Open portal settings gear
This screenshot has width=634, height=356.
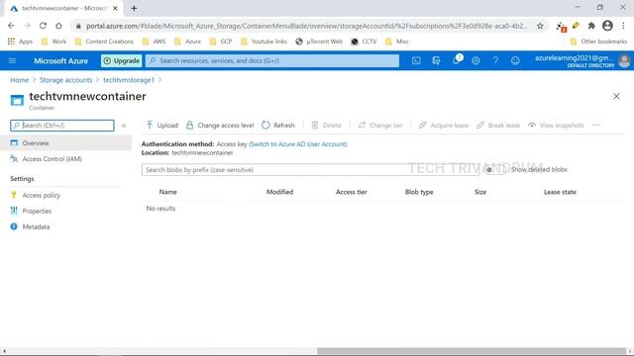coord(475,61)
